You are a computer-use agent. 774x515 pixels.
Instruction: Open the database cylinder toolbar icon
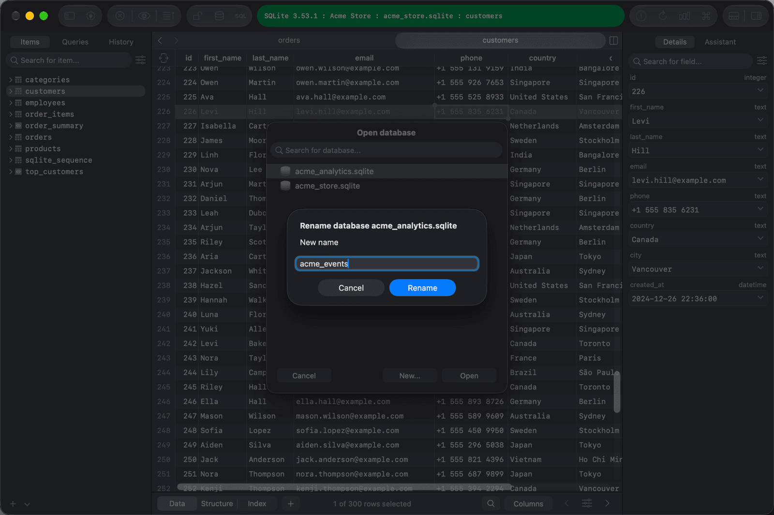coord(219,16)
